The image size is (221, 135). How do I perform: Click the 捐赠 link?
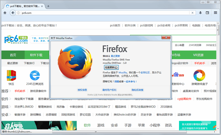[116, 82]
